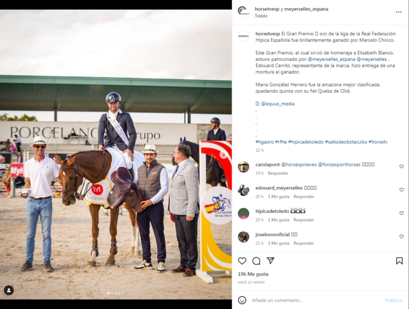Open the three-dot more options menu
409x309 pixels.
point(398,12)
